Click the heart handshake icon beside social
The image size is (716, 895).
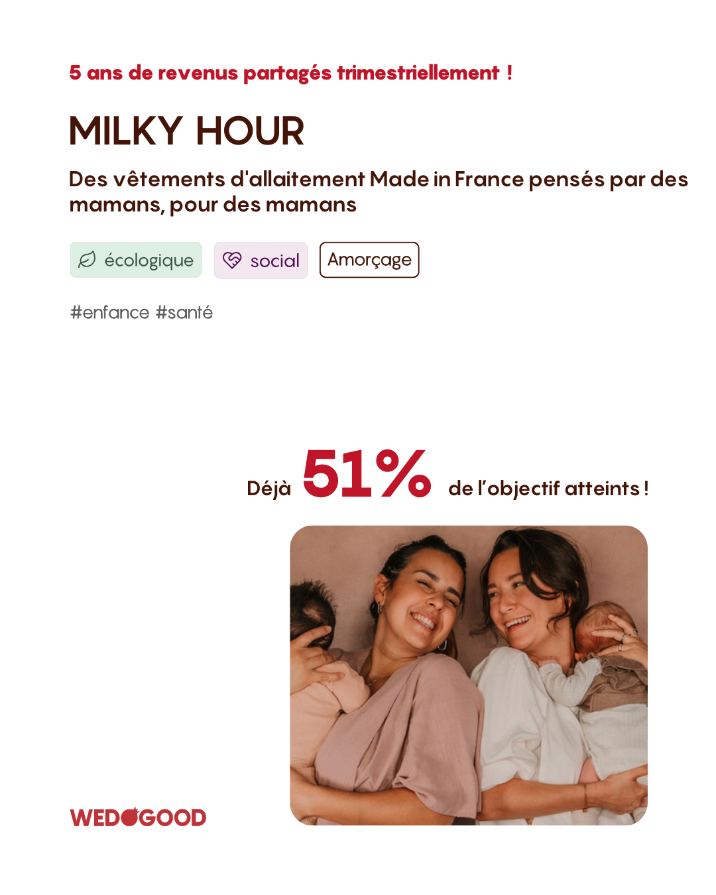[x=232, y=260]
